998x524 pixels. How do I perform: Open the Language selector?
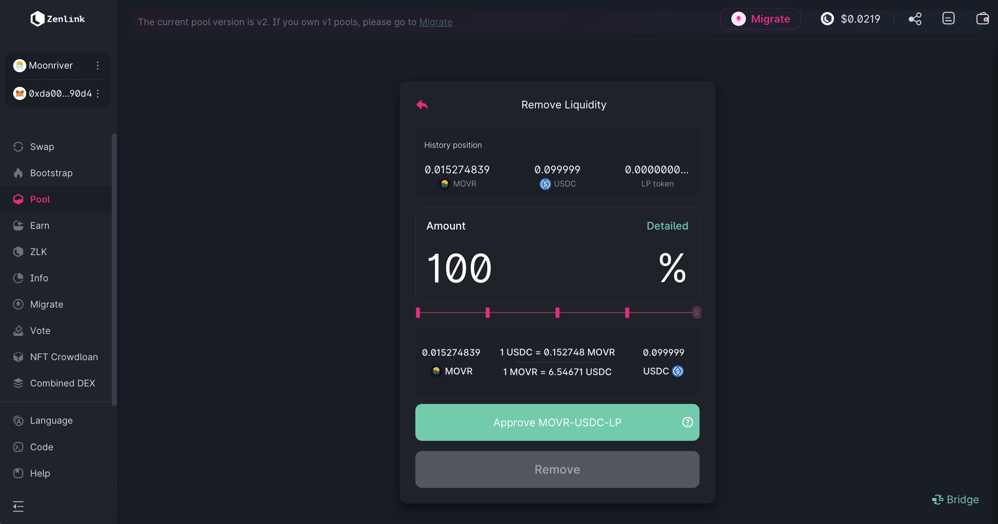[51, 420]
